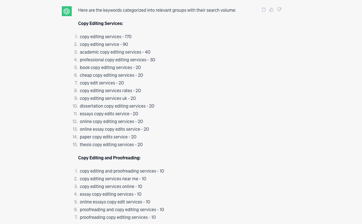
Task: Click 'copy editing services - 170' list item
Action: [106, 37]
